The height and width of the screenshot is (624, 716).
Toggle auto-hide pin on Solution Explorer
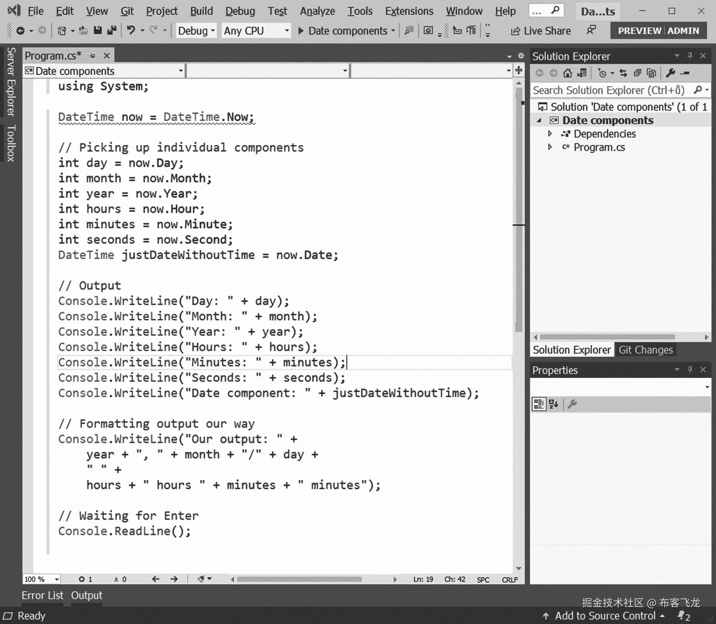click(x=690, y=56)
